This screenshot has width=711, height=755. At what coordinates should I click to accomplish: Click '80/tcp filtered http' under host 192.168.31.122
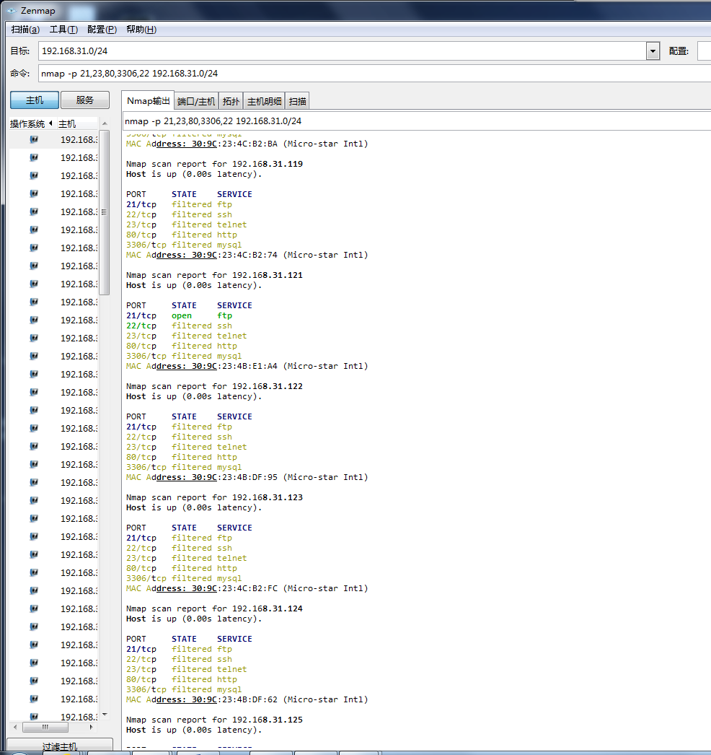point(182,458)
